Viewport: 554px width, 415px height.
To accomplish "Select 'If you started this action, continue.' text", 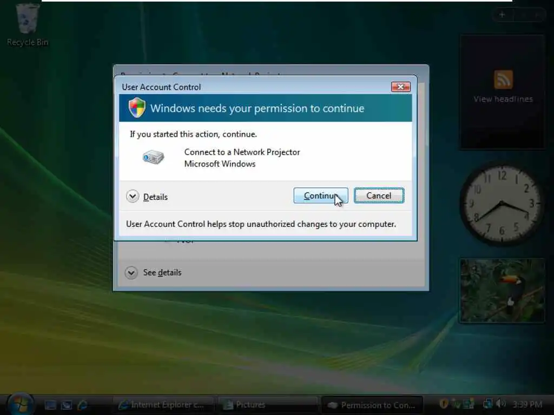I will pos(193,134).
